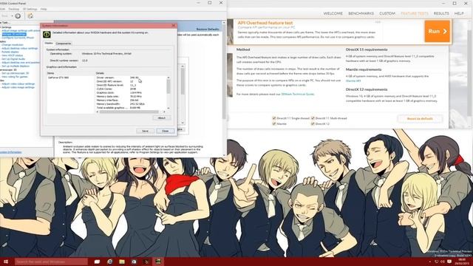Click the orange Run button
Viewport: 473px width, 266px height.
(437, 31)
